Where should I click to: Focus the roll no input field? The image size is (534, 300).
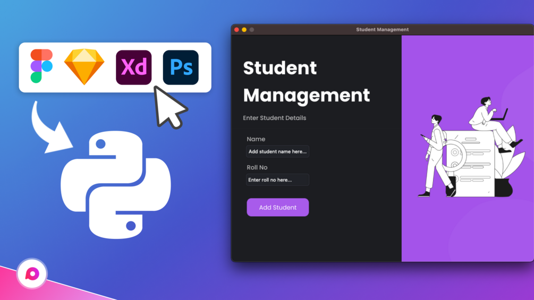pyautogui.click(x=277, y=179)
